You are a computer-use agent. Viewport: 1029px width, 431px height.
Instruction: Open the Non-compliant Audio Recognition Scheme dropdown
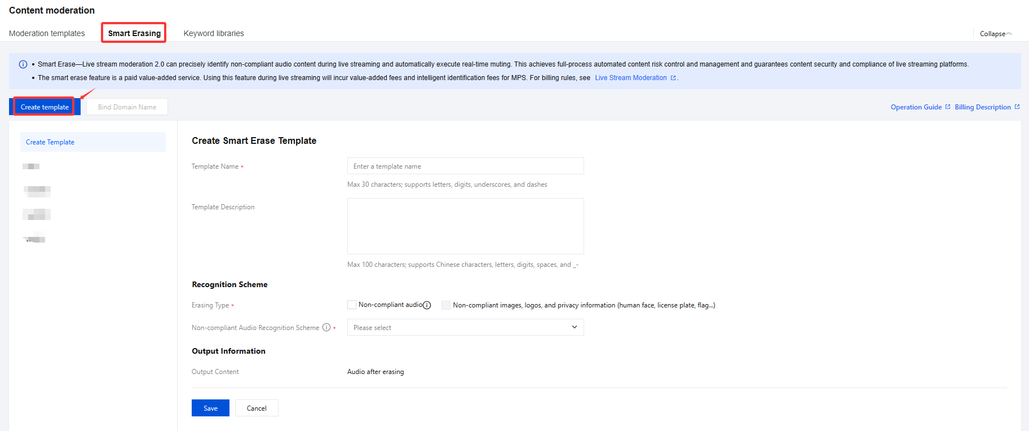(x=465, y=327)
